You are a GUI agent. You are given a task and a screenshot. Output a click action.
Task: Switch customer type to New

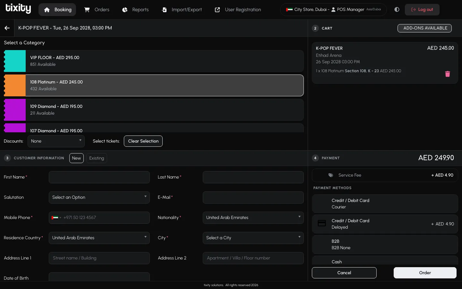(76, 158)
